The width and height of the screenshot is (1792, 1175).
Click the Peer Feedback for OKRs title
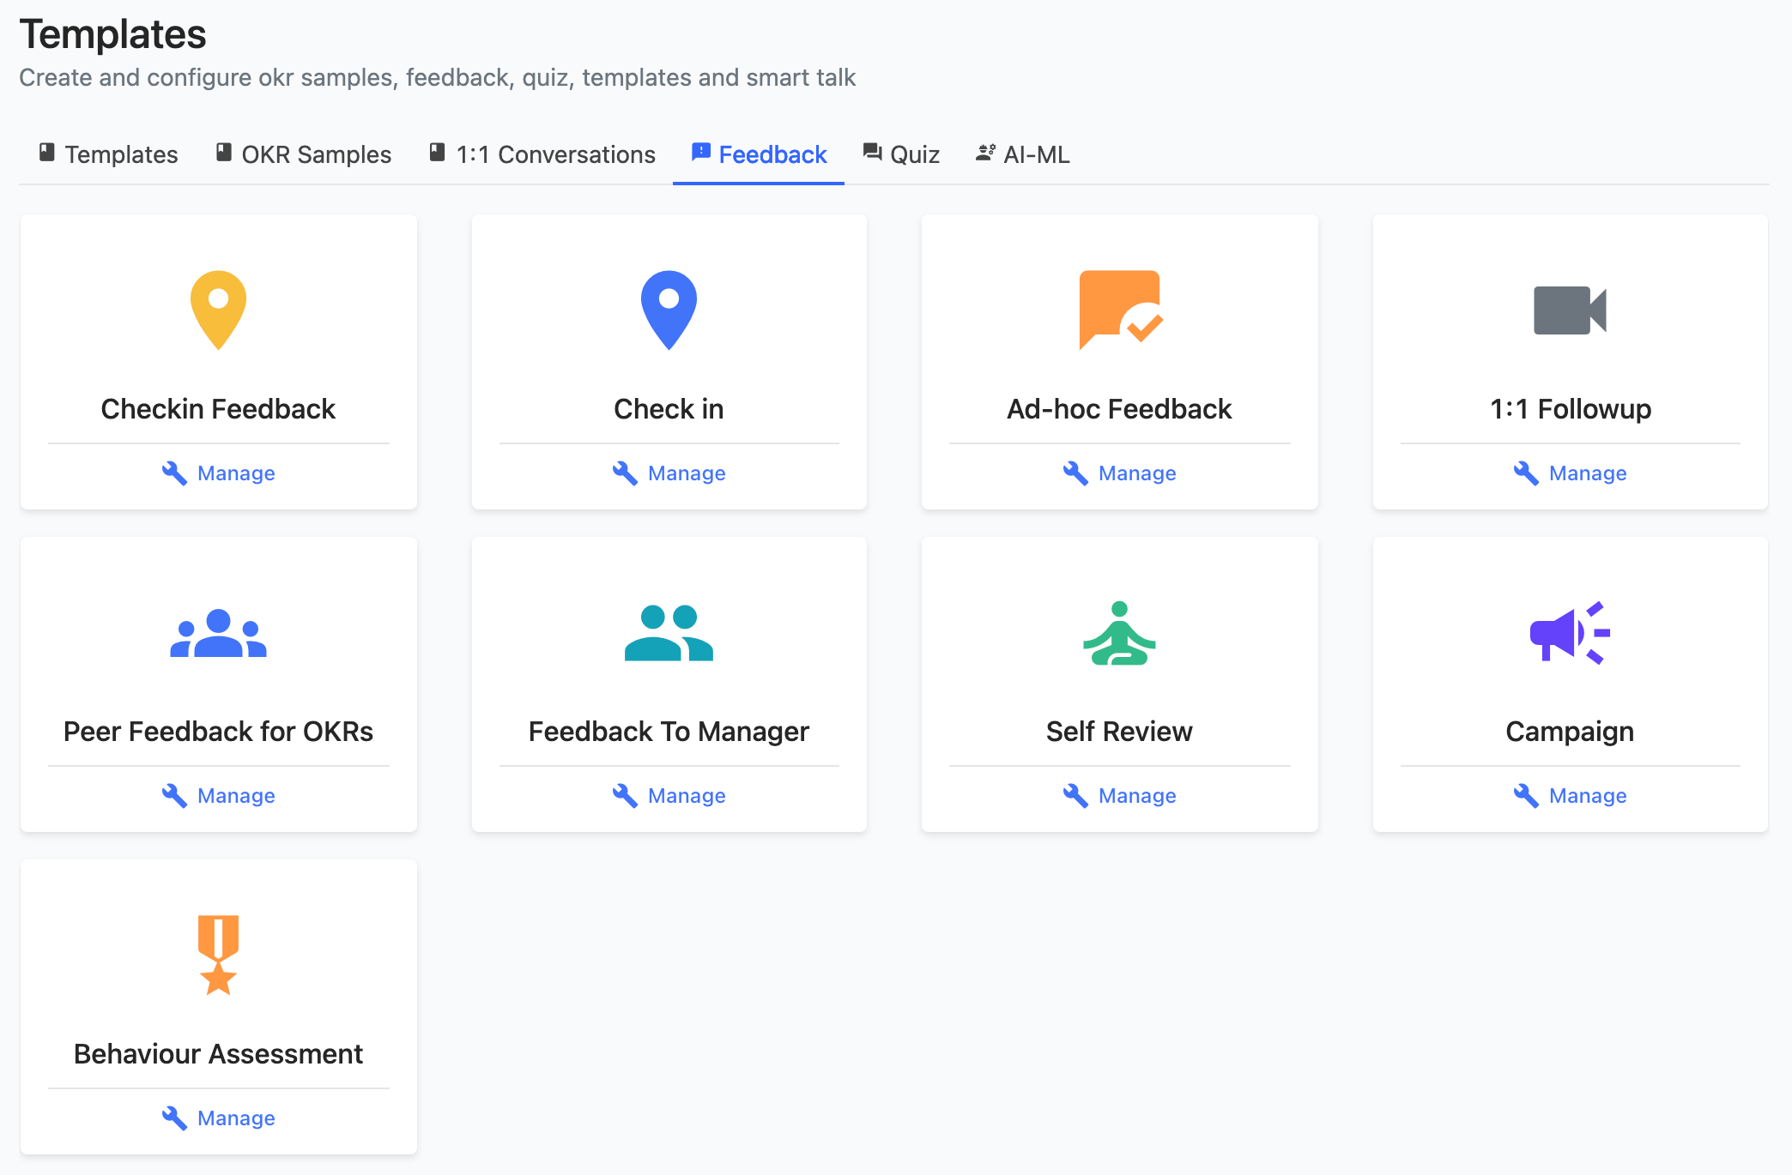click(x=218, y=732)
